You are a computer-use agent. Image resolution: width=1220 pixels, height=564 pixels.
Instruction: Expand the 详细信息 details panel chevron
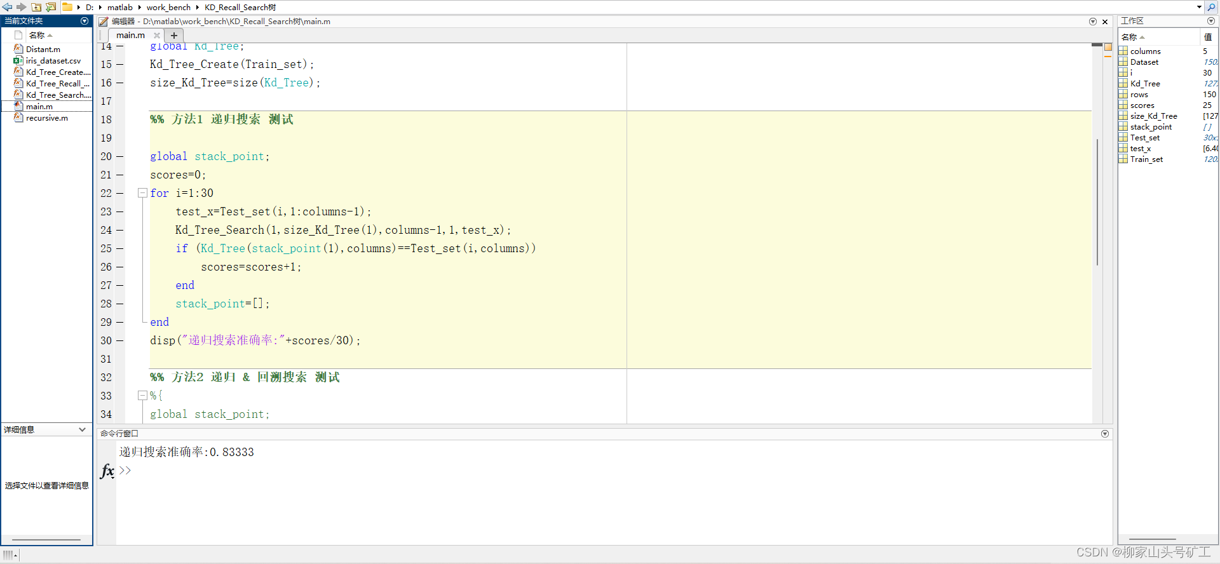click(82, 430)
